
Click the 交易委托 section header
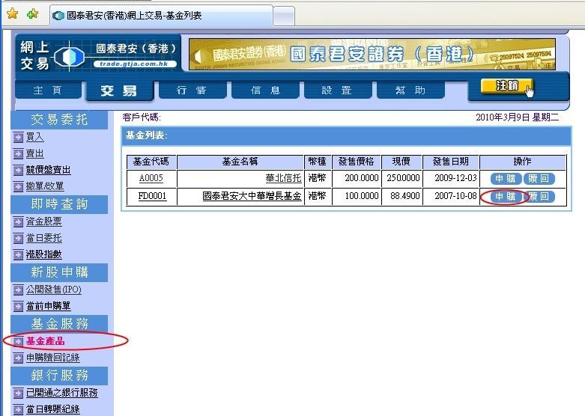59,120
